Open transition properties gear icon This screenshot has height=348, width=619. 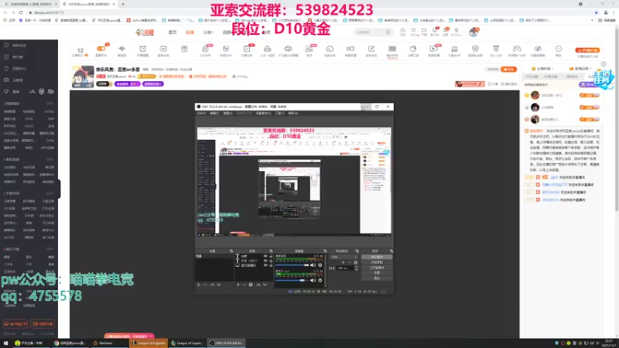coord(355,262)
